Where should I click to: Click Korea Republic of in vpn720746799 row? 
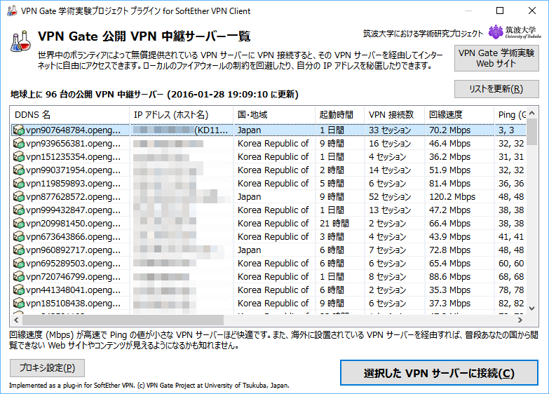click(x=273, y=277)
